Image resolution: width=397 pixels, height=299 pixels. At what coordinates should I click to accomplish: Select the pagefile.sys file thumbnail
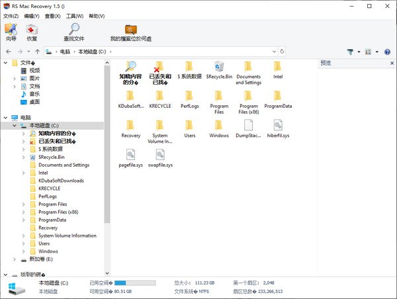[131, 155]
